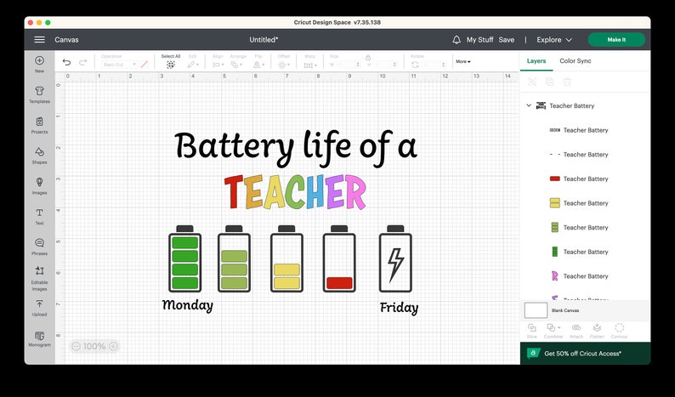Open the Operation Basic Cut dropdown
The image size is (675, 397).
point(119,65)
